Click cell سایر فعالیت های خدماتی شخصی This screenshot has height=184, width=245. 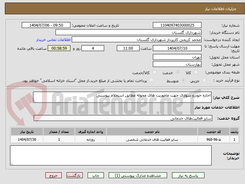click(x=152, y=139)
